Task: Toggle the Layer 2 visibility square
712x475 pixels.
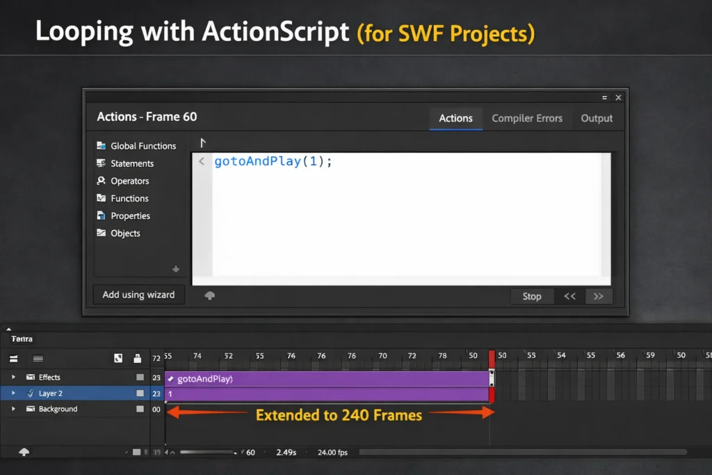Action: (x=140, y=393)
